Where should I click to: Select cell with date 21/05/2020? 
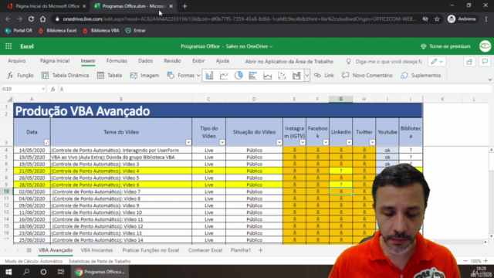tap(32, 171)
